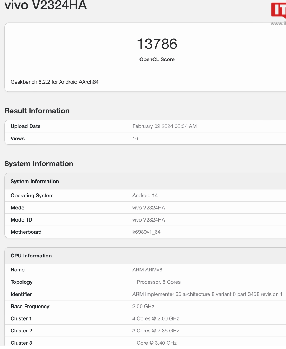Click the System Information table header

click(x=35, y=182)
